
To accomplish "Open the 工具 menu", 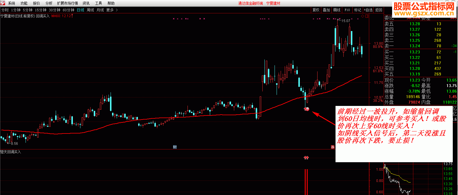I will (99, 3).
